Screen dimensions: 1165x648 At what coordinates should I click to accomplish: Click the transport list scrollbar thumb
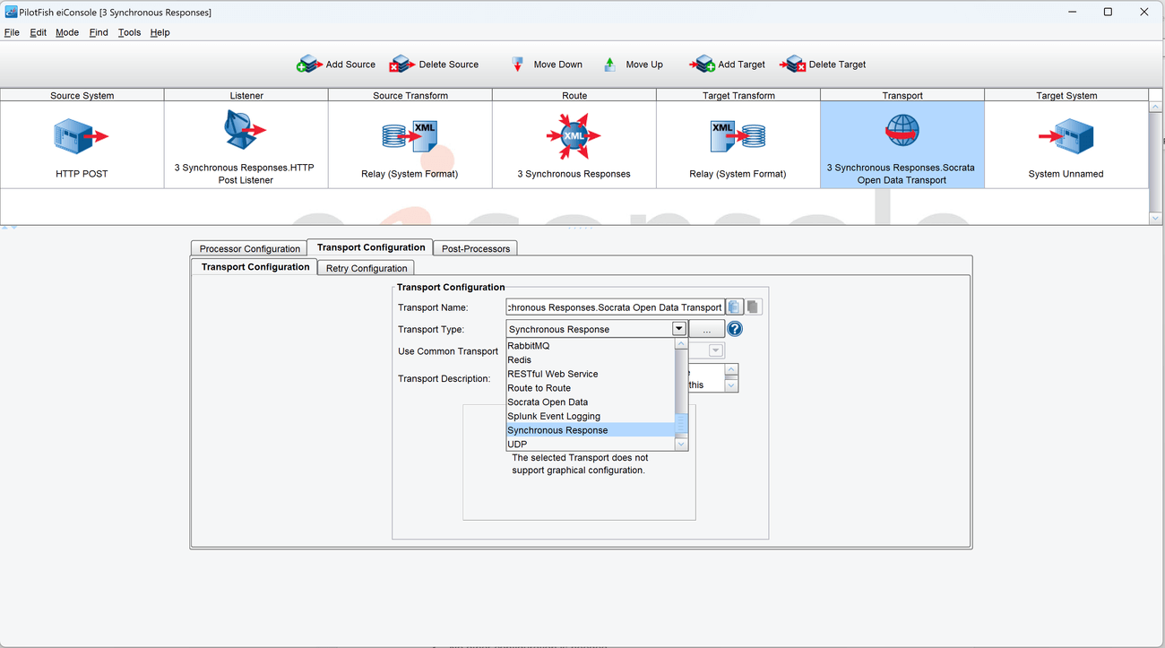click(681, 425)
